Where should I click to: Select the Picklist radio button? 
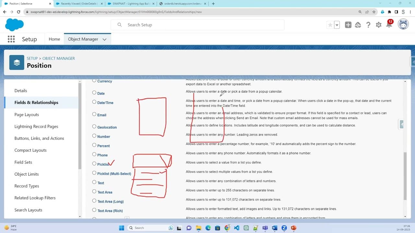94,164
